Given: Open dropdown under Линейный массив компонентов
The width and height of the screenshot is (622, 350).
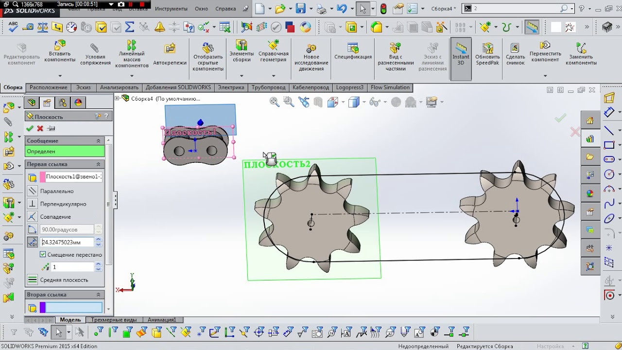Looking at the screenshot, I should coord(132,76).
